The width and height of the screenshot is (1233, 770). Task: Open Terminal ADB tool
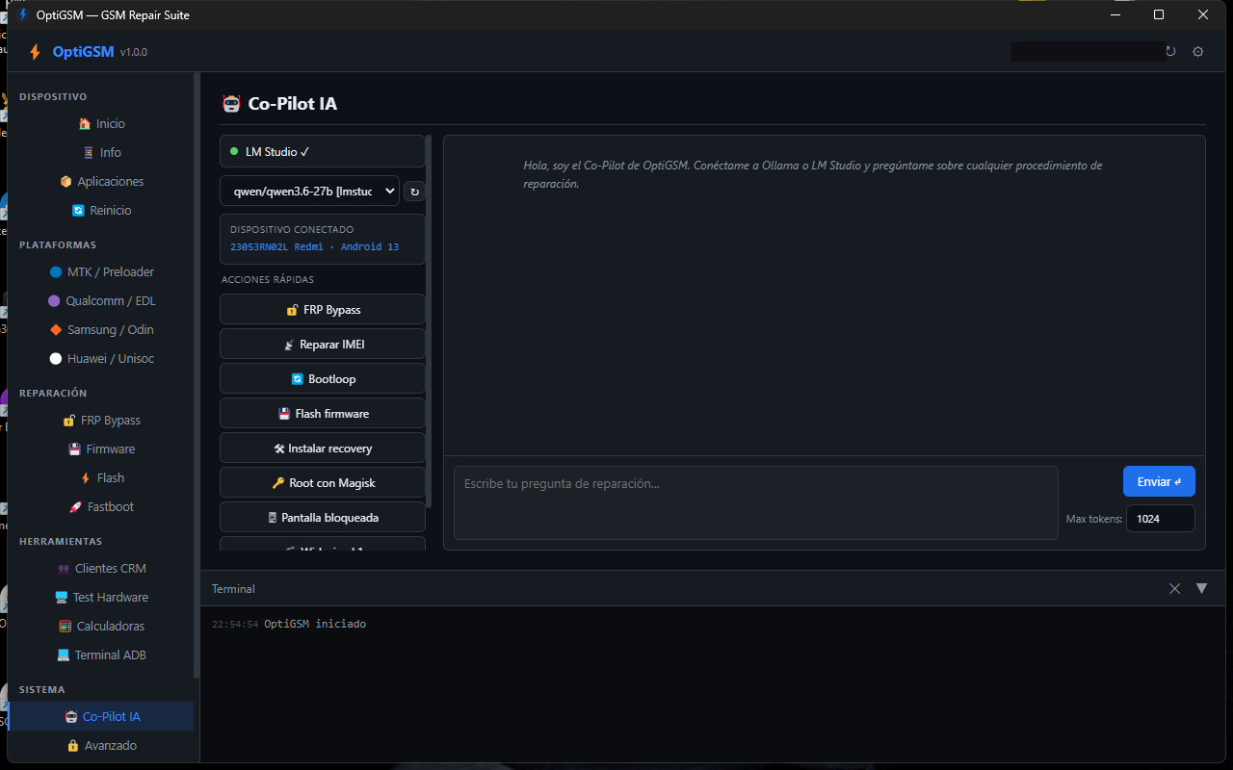tap(101, 655)
